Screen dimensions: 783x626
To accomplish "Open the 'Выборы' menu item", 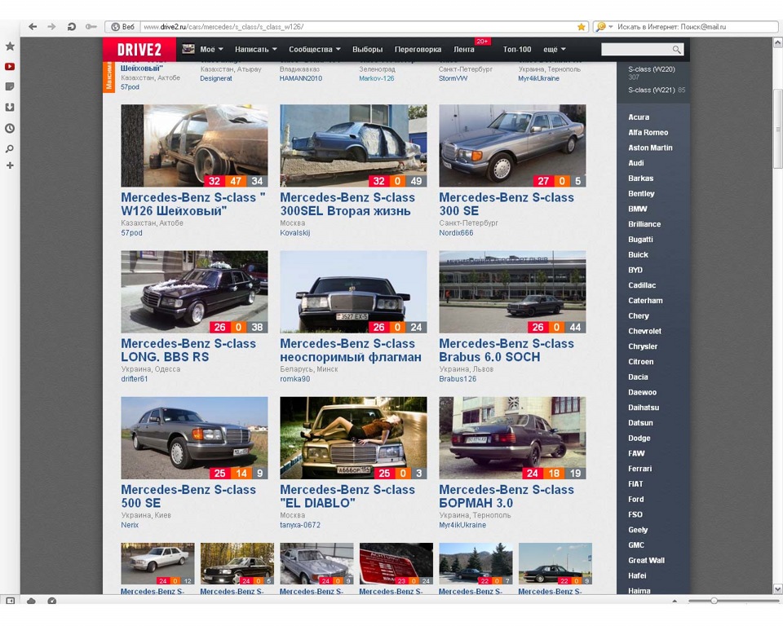I will click(x=368, y=50).
